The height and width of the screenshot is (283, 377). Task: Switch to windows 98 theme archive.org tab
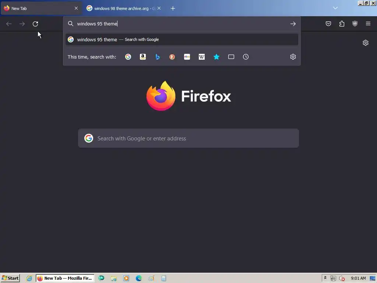(x=124, y=8)
